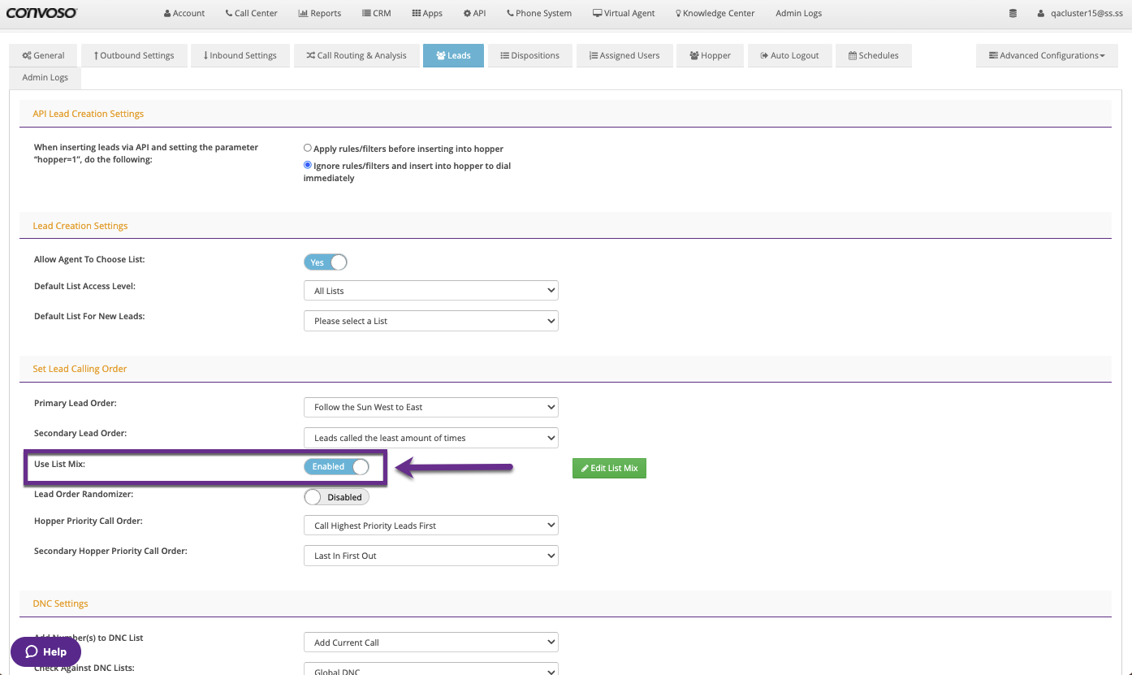This screenshot has width=1132, height=675.
Task: Open the Account menu
Action: click(x=184, y=13)
